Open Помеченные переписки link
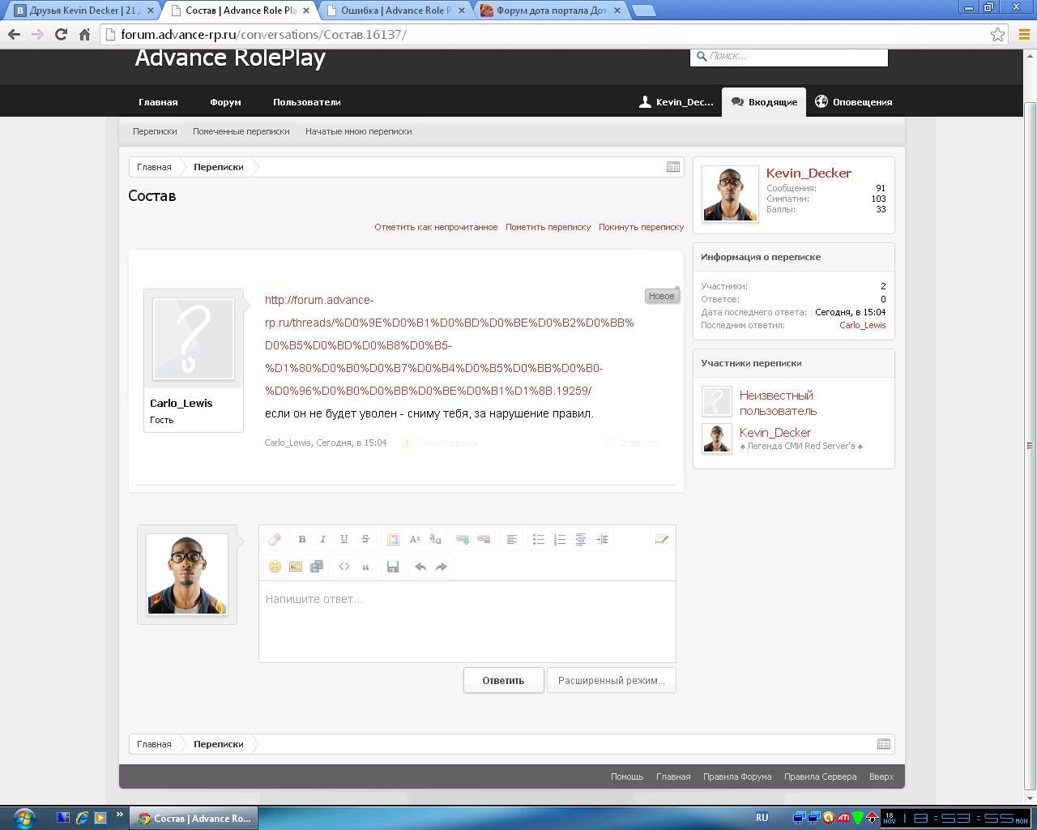 tap(241, 131)
